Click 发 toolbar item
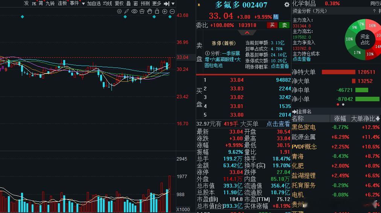The height and width of the screenshot is (213, 381). click(x=26, y=3)
